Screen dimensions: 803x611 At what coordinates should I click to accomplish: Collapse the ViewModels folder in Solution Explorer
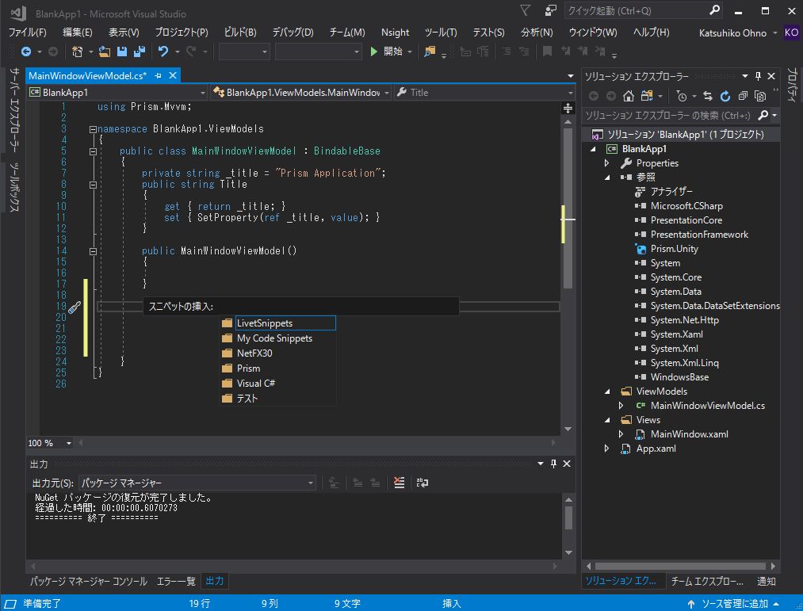607,391
